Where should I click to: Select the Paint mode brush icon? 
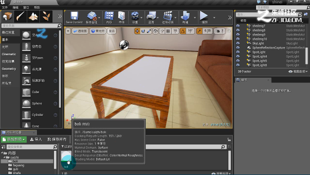tap(20, 16)
